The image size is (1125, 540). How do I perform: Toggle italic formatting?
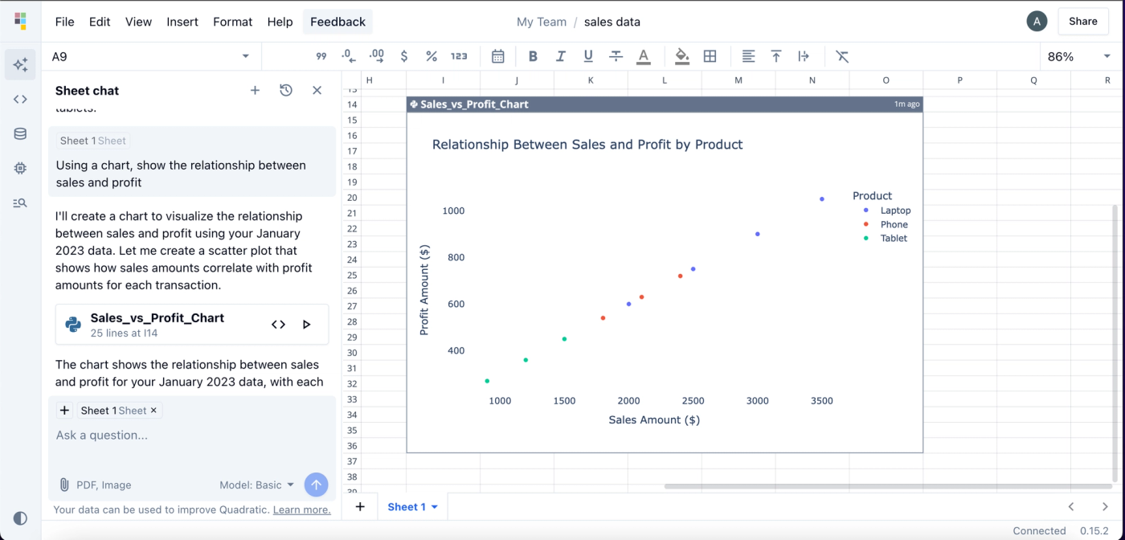coord(560,56)
